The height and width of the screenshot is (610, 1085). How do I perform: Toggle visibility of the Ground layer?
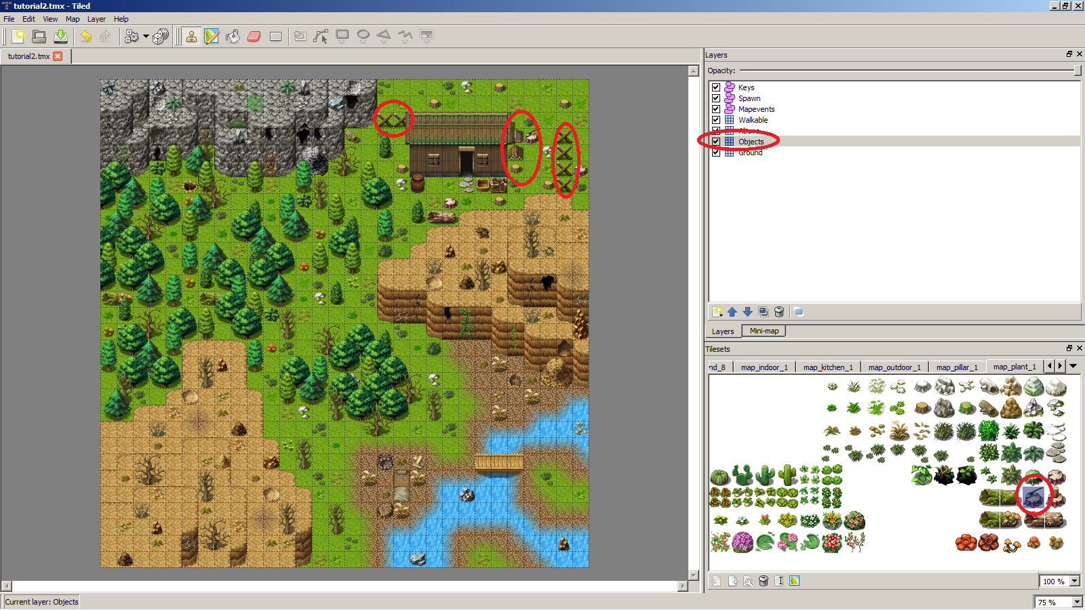tap(716, 152)
